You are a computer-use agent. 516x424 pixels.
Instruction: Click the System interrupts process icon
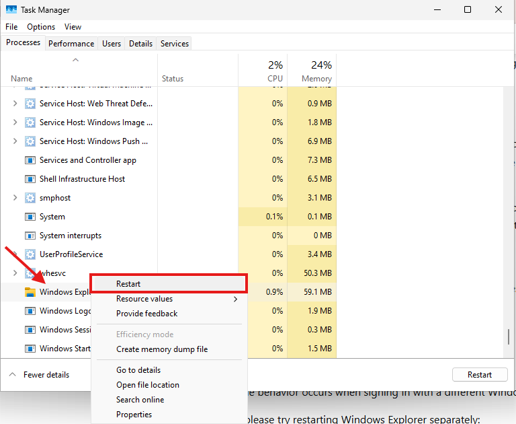coord(30,236)
